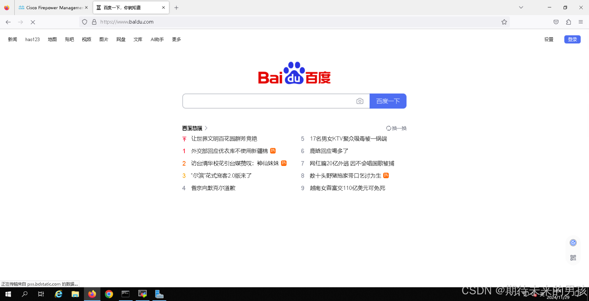The width and height of the screenshot is (589, 301).
Task: Stop loading the page
Action: point(33,22)
